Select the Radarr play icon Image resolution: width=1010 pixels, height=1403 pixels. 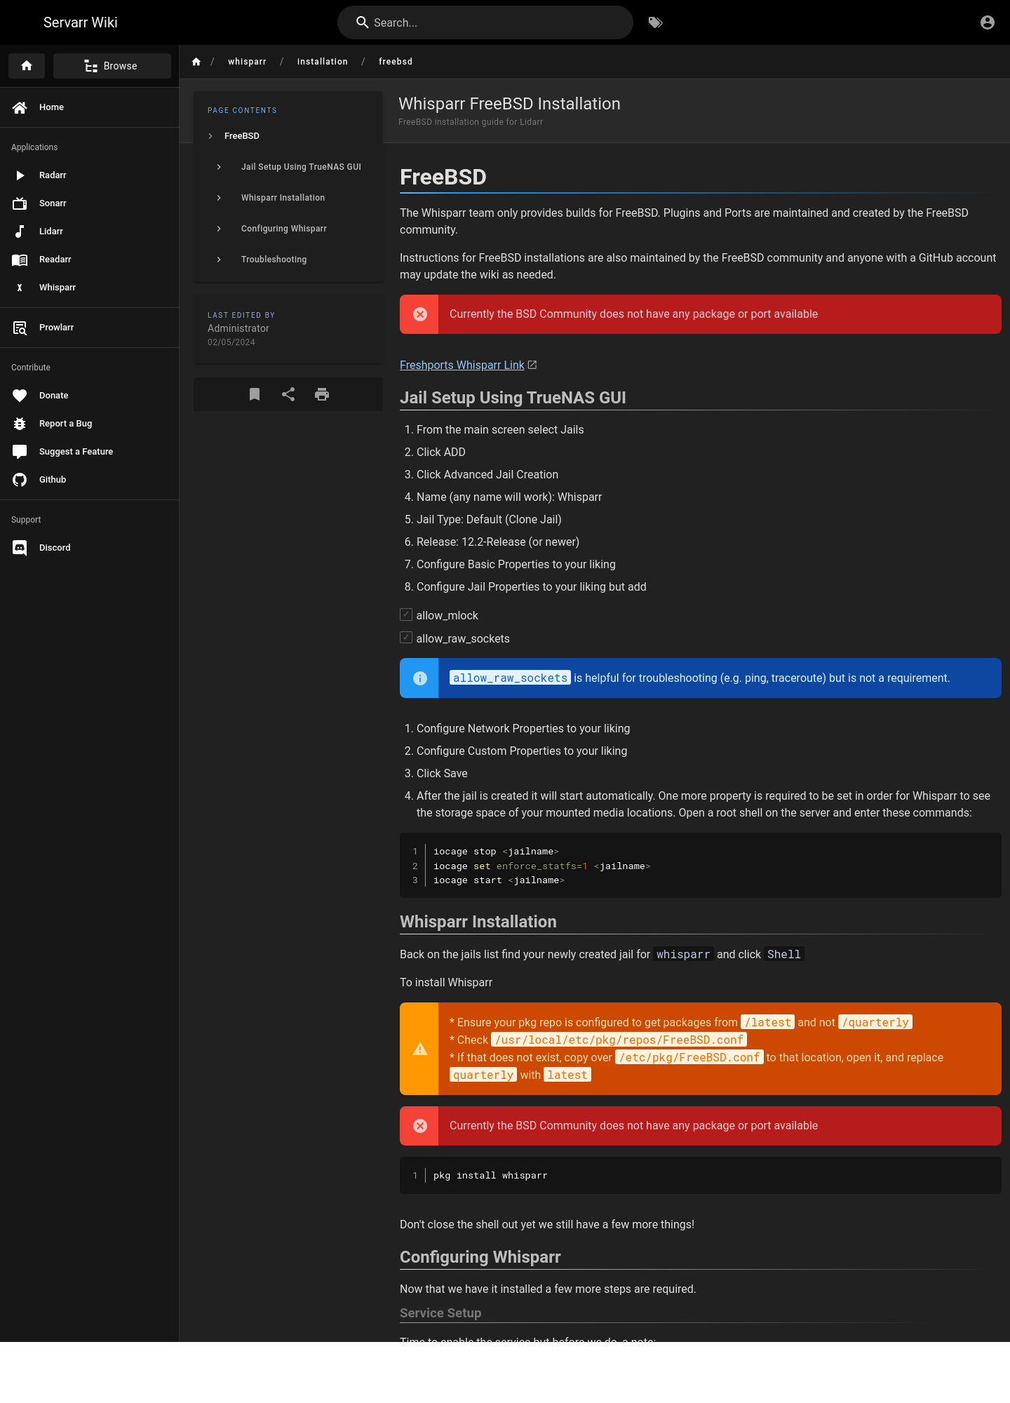pos(20,175)
